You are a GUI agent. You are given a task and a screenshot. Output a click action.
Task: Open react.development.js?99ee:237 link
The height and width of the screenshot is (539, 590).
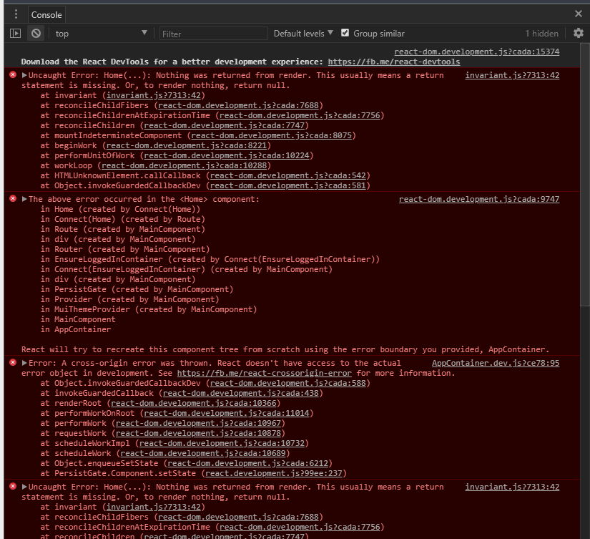274,473
